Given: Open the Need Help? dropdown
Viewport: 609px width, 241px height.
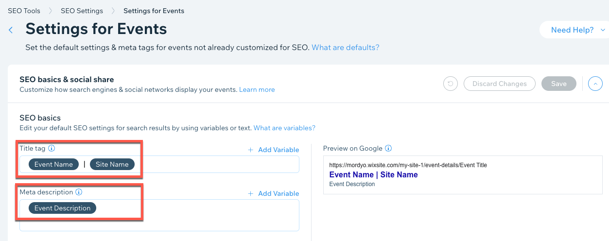Looking at the screenshot, I should pyautogui.click(x=577, y=30).
